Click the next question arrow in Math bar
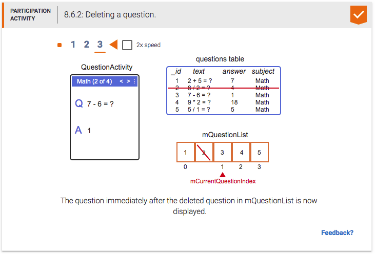This screenshot has height=254, width=376. (x=129, y=81)
